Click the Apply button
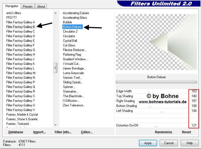Screen dimensions: 201x149 (148, 143)
